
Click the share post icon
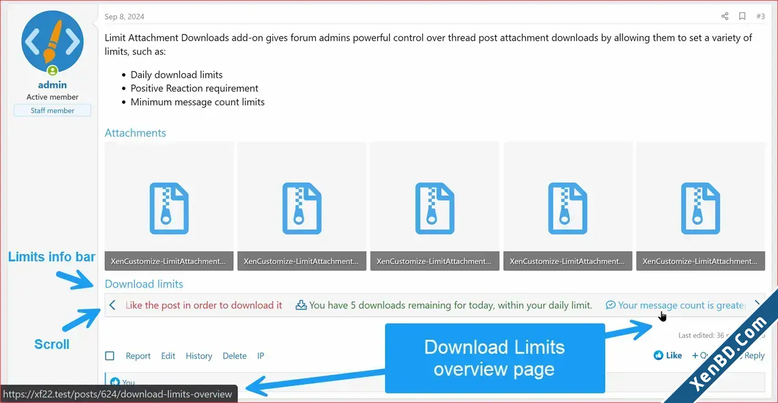(x=724, y=16)
